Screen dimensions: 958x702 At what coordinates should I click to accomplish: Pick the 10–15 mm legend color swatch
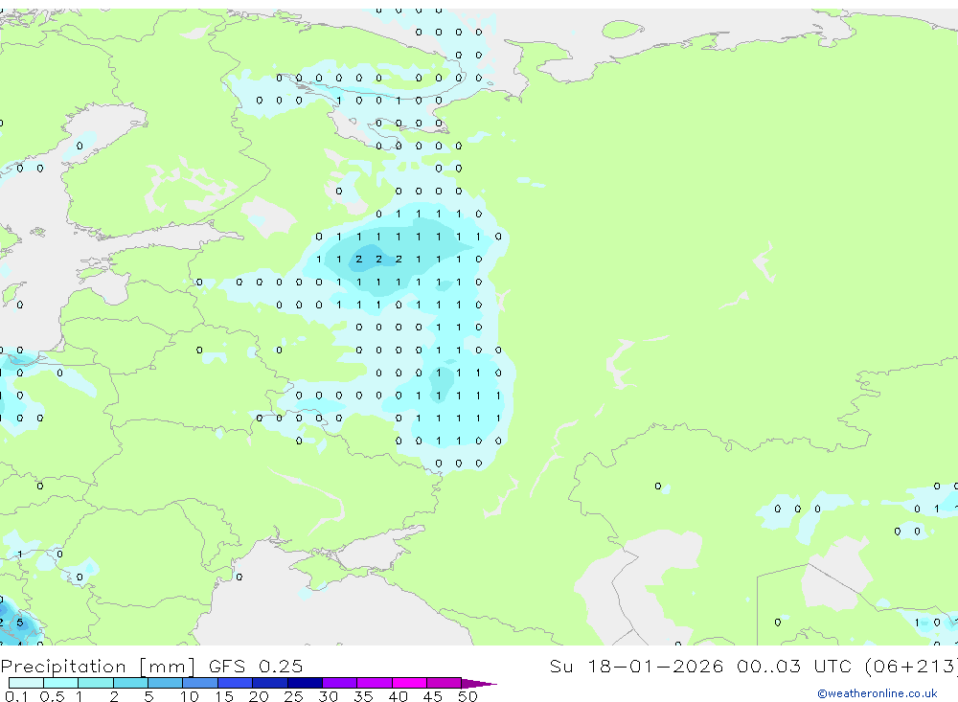[x=200, y=683]
